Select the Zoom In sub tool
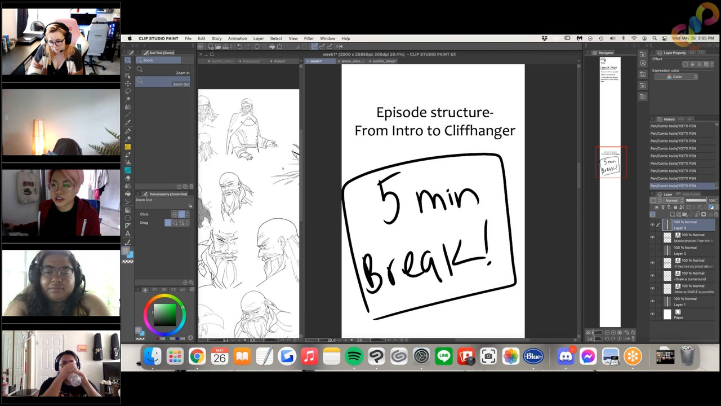The height and width of the screenshot is (406, 721). tap(163, 70)
